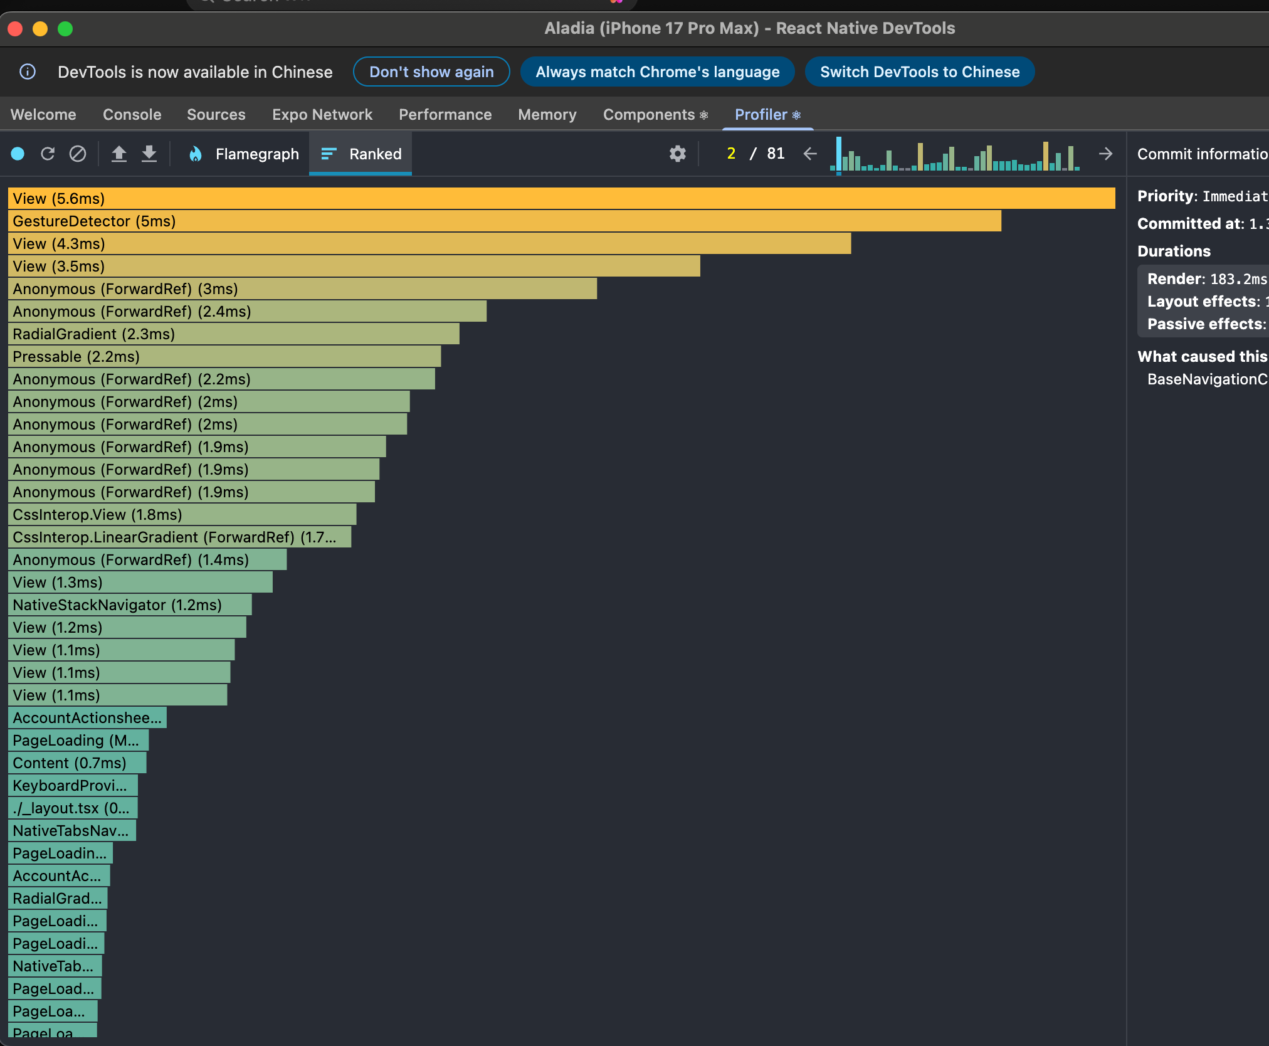Click the info icon in language banner
Screen dimensions: 1269x1046
tap(28, 71)
